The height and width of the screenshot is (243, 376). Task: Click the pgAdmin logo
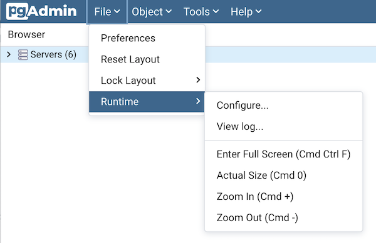pyautogui.click(x=41, y=11)
